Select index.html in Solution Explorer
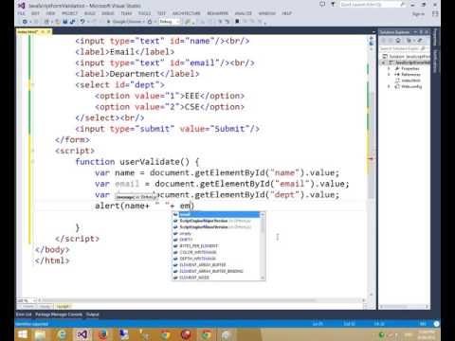The height and width of the screenshot is (341, 455). click(410, 81)
